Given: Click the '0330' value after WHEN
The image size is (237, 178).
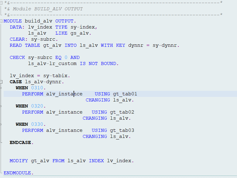Looking at the screenshot, I should click(x=37, y=124).
